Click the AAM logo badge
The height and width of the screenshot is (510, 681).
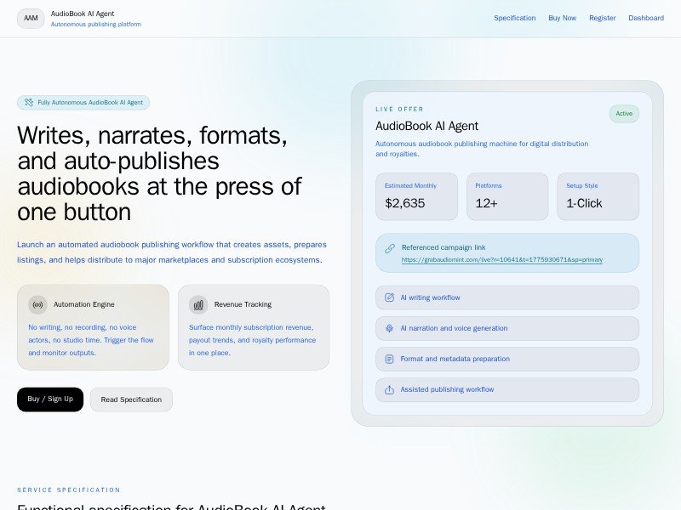[x=31, y=18]
